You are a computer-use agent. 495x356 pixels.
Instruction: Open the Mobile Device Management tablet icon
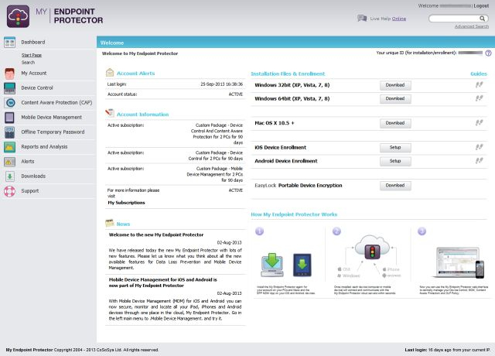pos(9,118)
